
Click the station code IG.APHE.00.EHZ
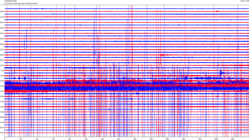tap(10, 1)
